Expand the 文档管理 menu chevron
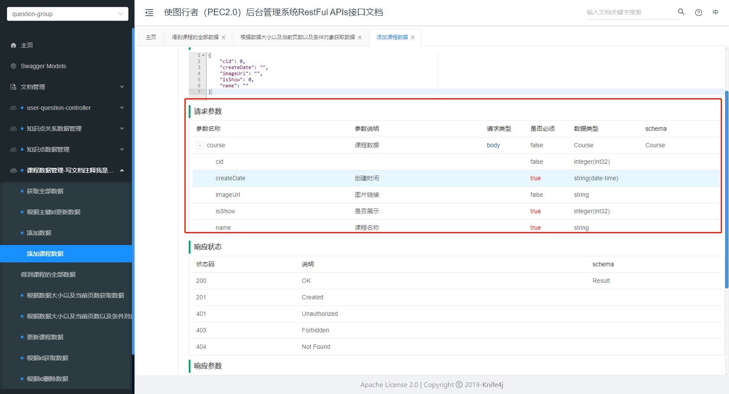This screenshot has height=394, width=729. (x=122, y=87)
